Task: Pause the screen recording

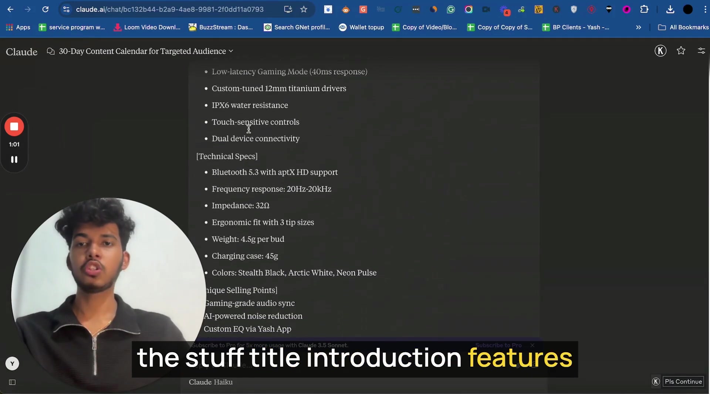Action: point(14,159)
